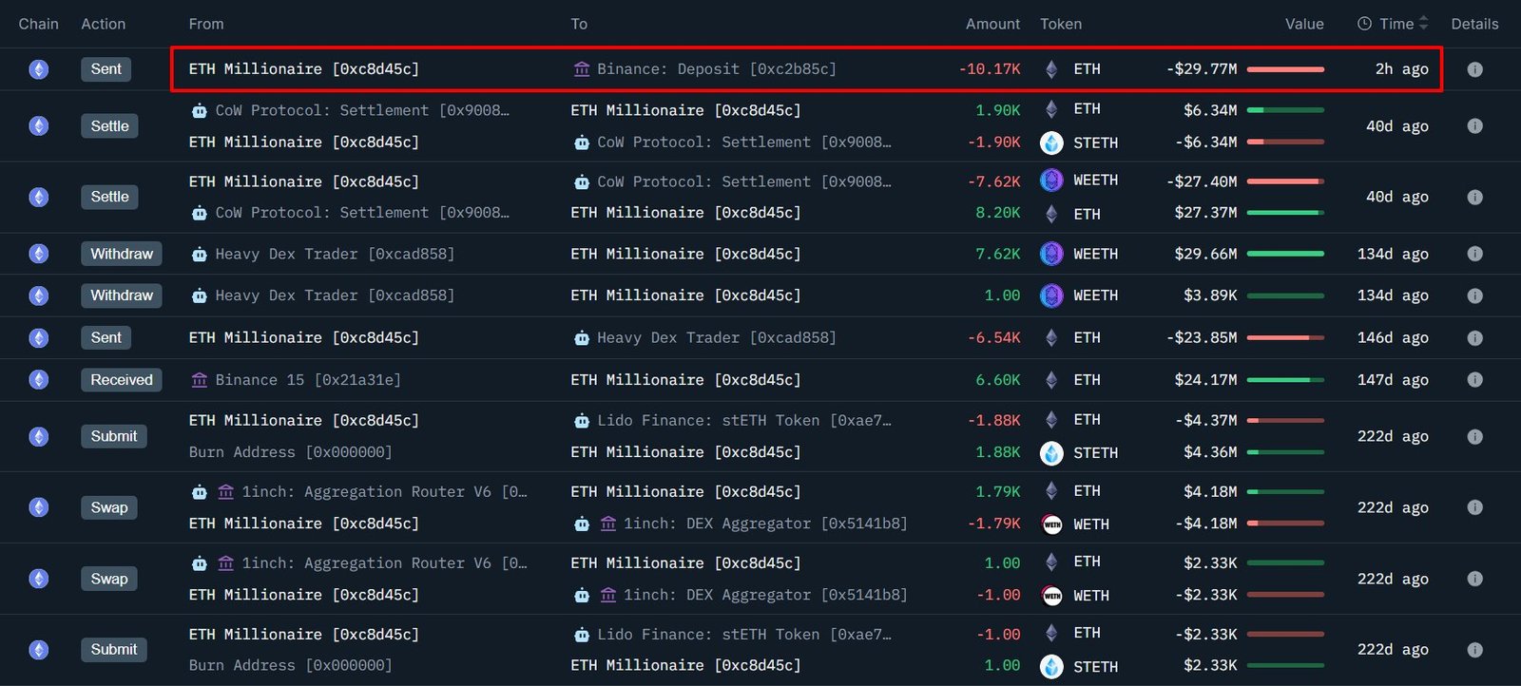Viewport: 1521px width, 686px height.
Task: Click Ethereum chain icon in first row
Action: pos(39,69)
